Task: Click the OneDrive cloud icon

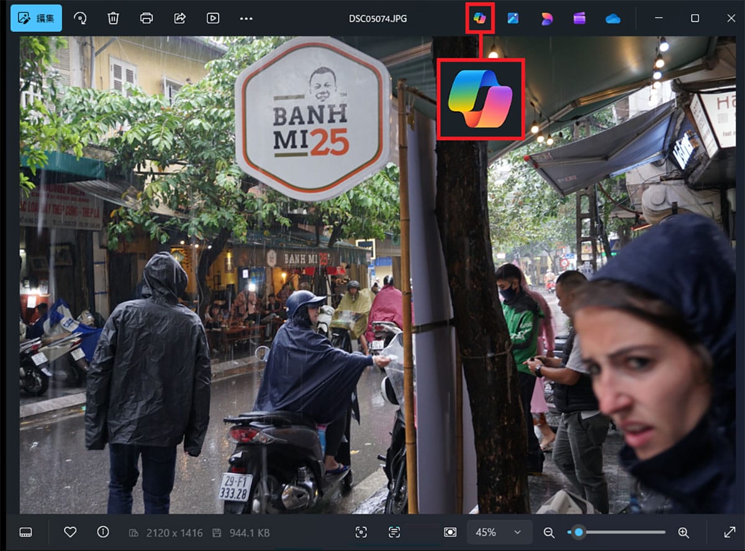Action: (612, 18)
